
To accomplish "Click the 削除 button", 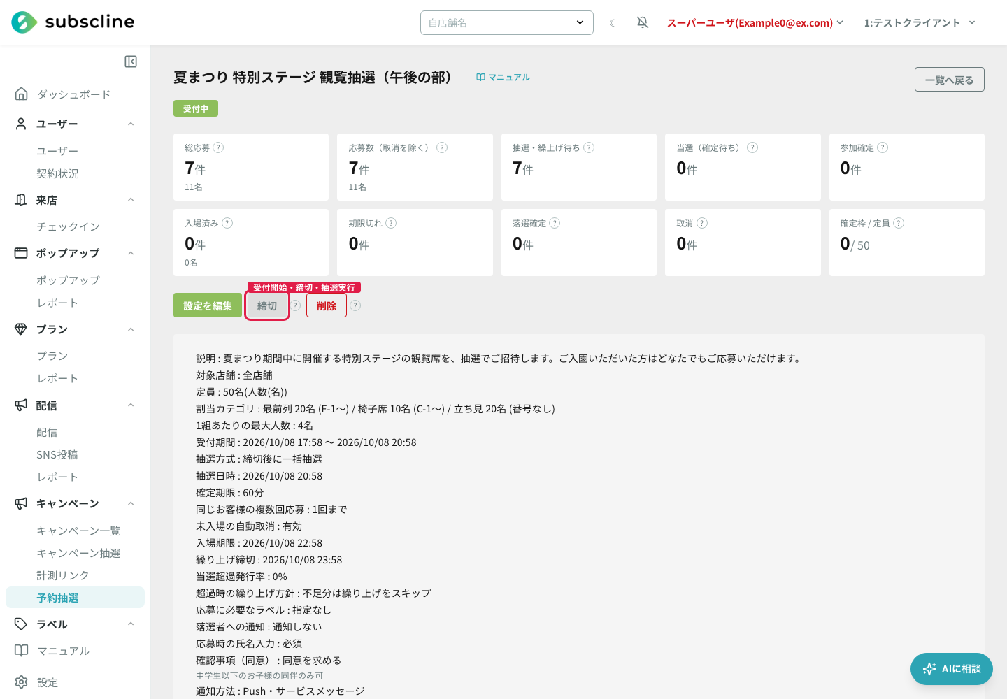I will pyautogui.click(x=327, y=305).
